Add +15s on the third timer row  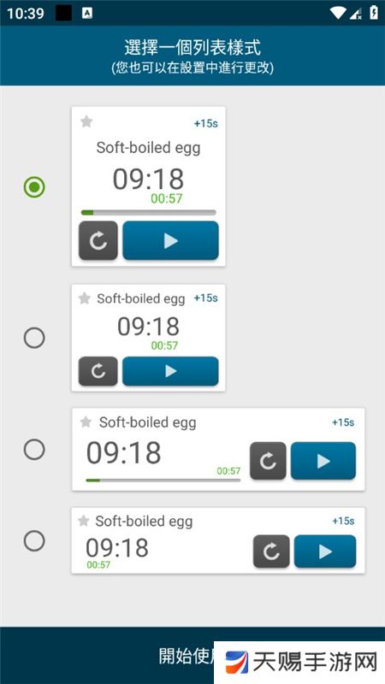tap(343, 422)
